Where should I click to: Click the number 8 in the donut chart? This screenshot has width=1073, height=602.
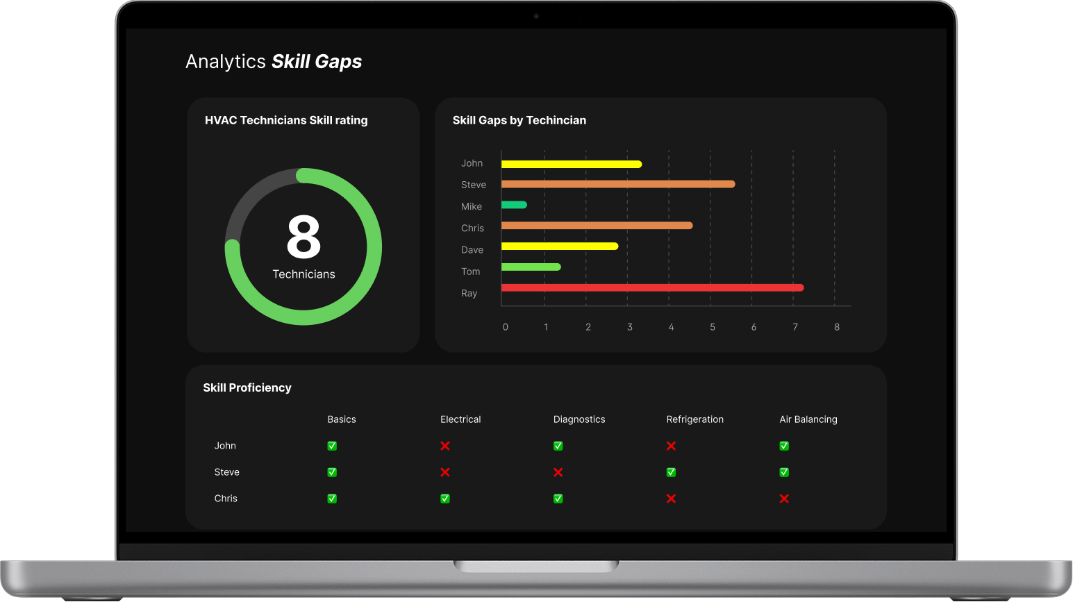tap(304, 236)
